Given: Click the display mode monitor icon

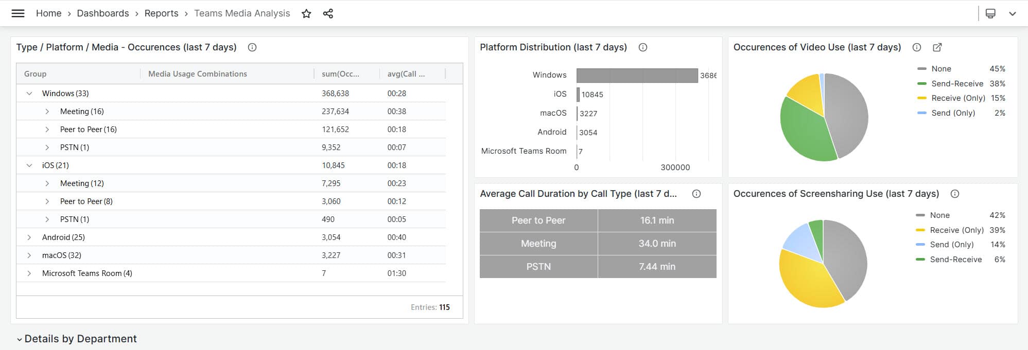Looking at the screenshot, I should [990, 14].
